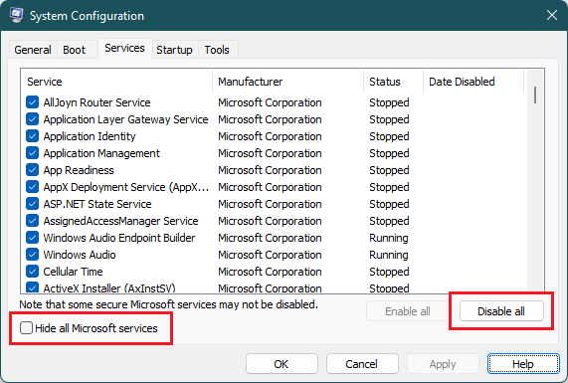Select the AssignedAccessManager Service name
The height and width of the screenshot is (383, 568).
120,221
